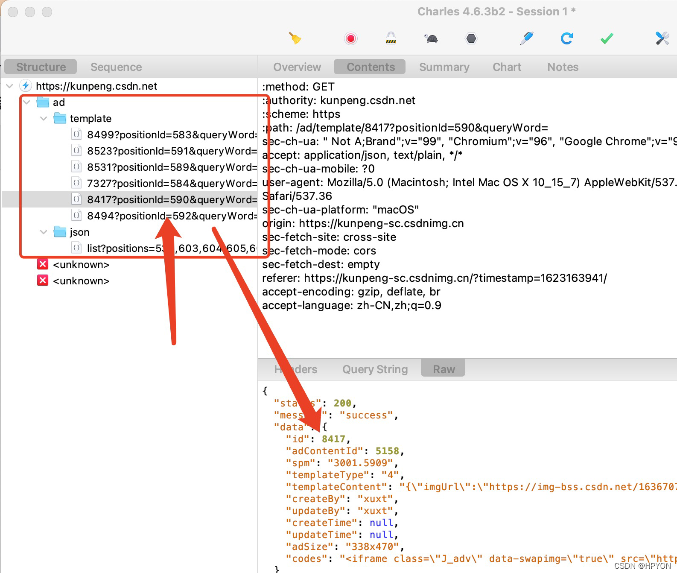
Task: Click the lightning bolt host icon
Action: [26, 86]
